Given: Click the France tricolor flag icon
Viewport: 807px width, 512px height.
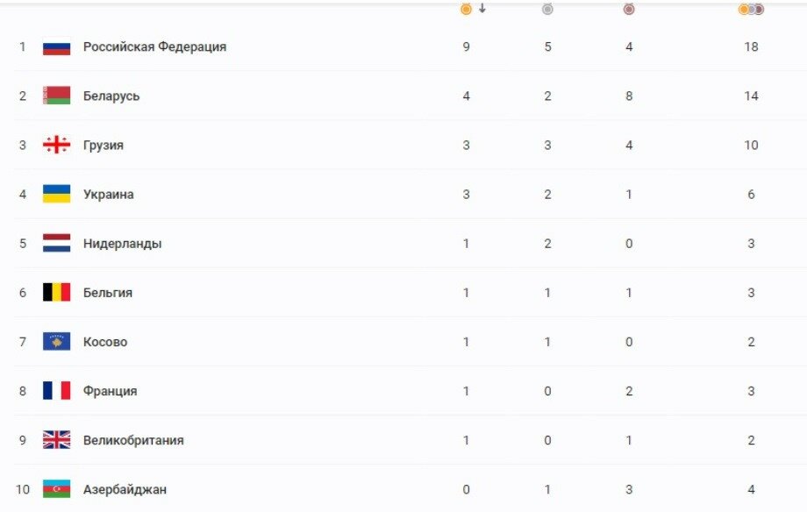Looking at the screenshot, I should click(x=56, y=391).
